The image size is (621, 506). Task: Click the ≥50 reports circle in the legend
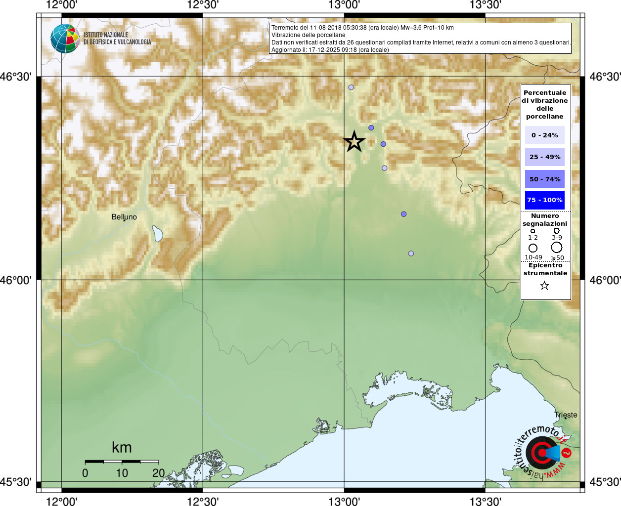tap(557, 248)
